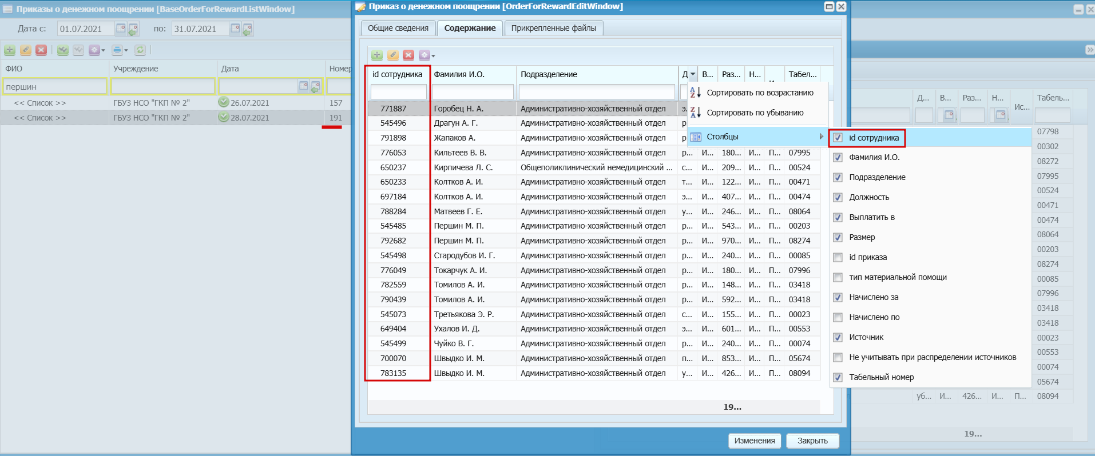Viewport: 1095px width, 456px height.
Task: Click the red delete icon in the orders list toolbar
Action: (41, 50)
